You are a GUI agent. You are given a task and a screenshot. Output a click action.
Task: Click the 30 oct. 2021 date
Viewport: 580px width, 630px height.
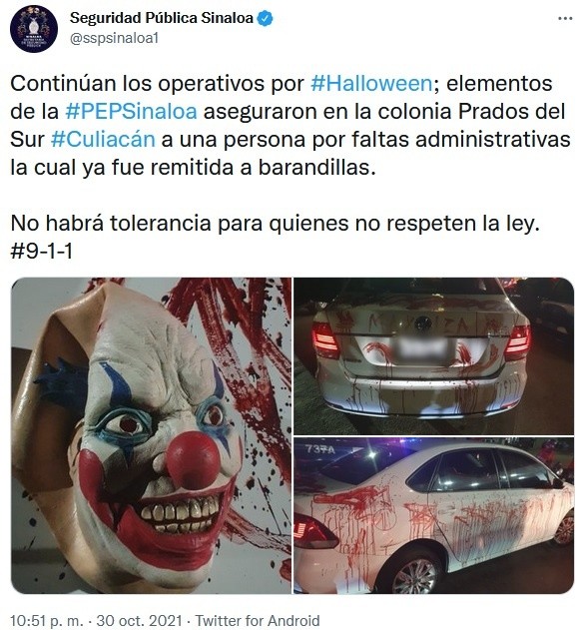click(140, 620)
